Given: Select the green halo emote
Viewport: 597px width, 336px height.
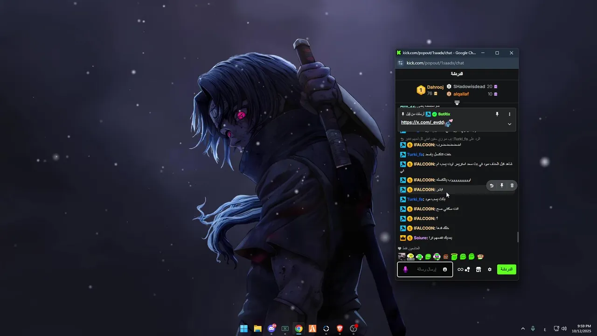Looking at the screenshot, I should click(454, 257).
